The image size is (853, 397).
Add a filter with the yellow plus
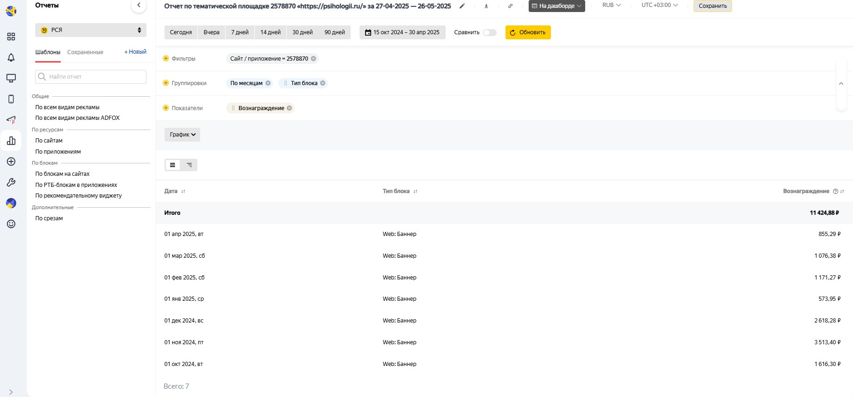166,58
